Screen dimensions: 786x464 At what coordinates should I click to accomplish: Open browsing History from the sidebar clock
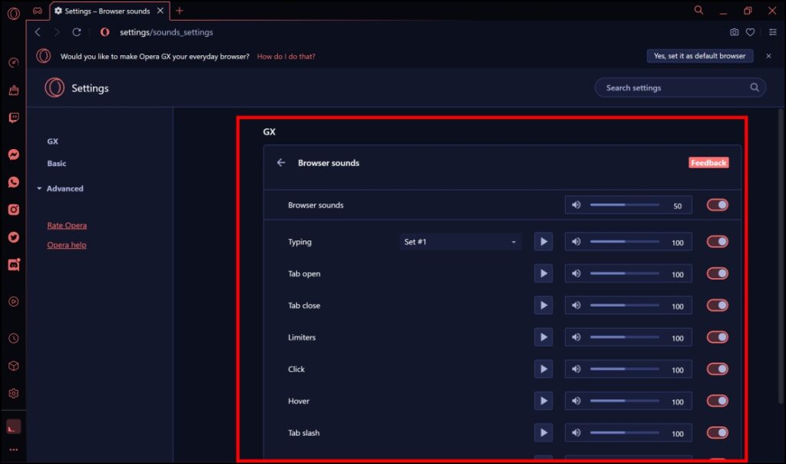14,339
